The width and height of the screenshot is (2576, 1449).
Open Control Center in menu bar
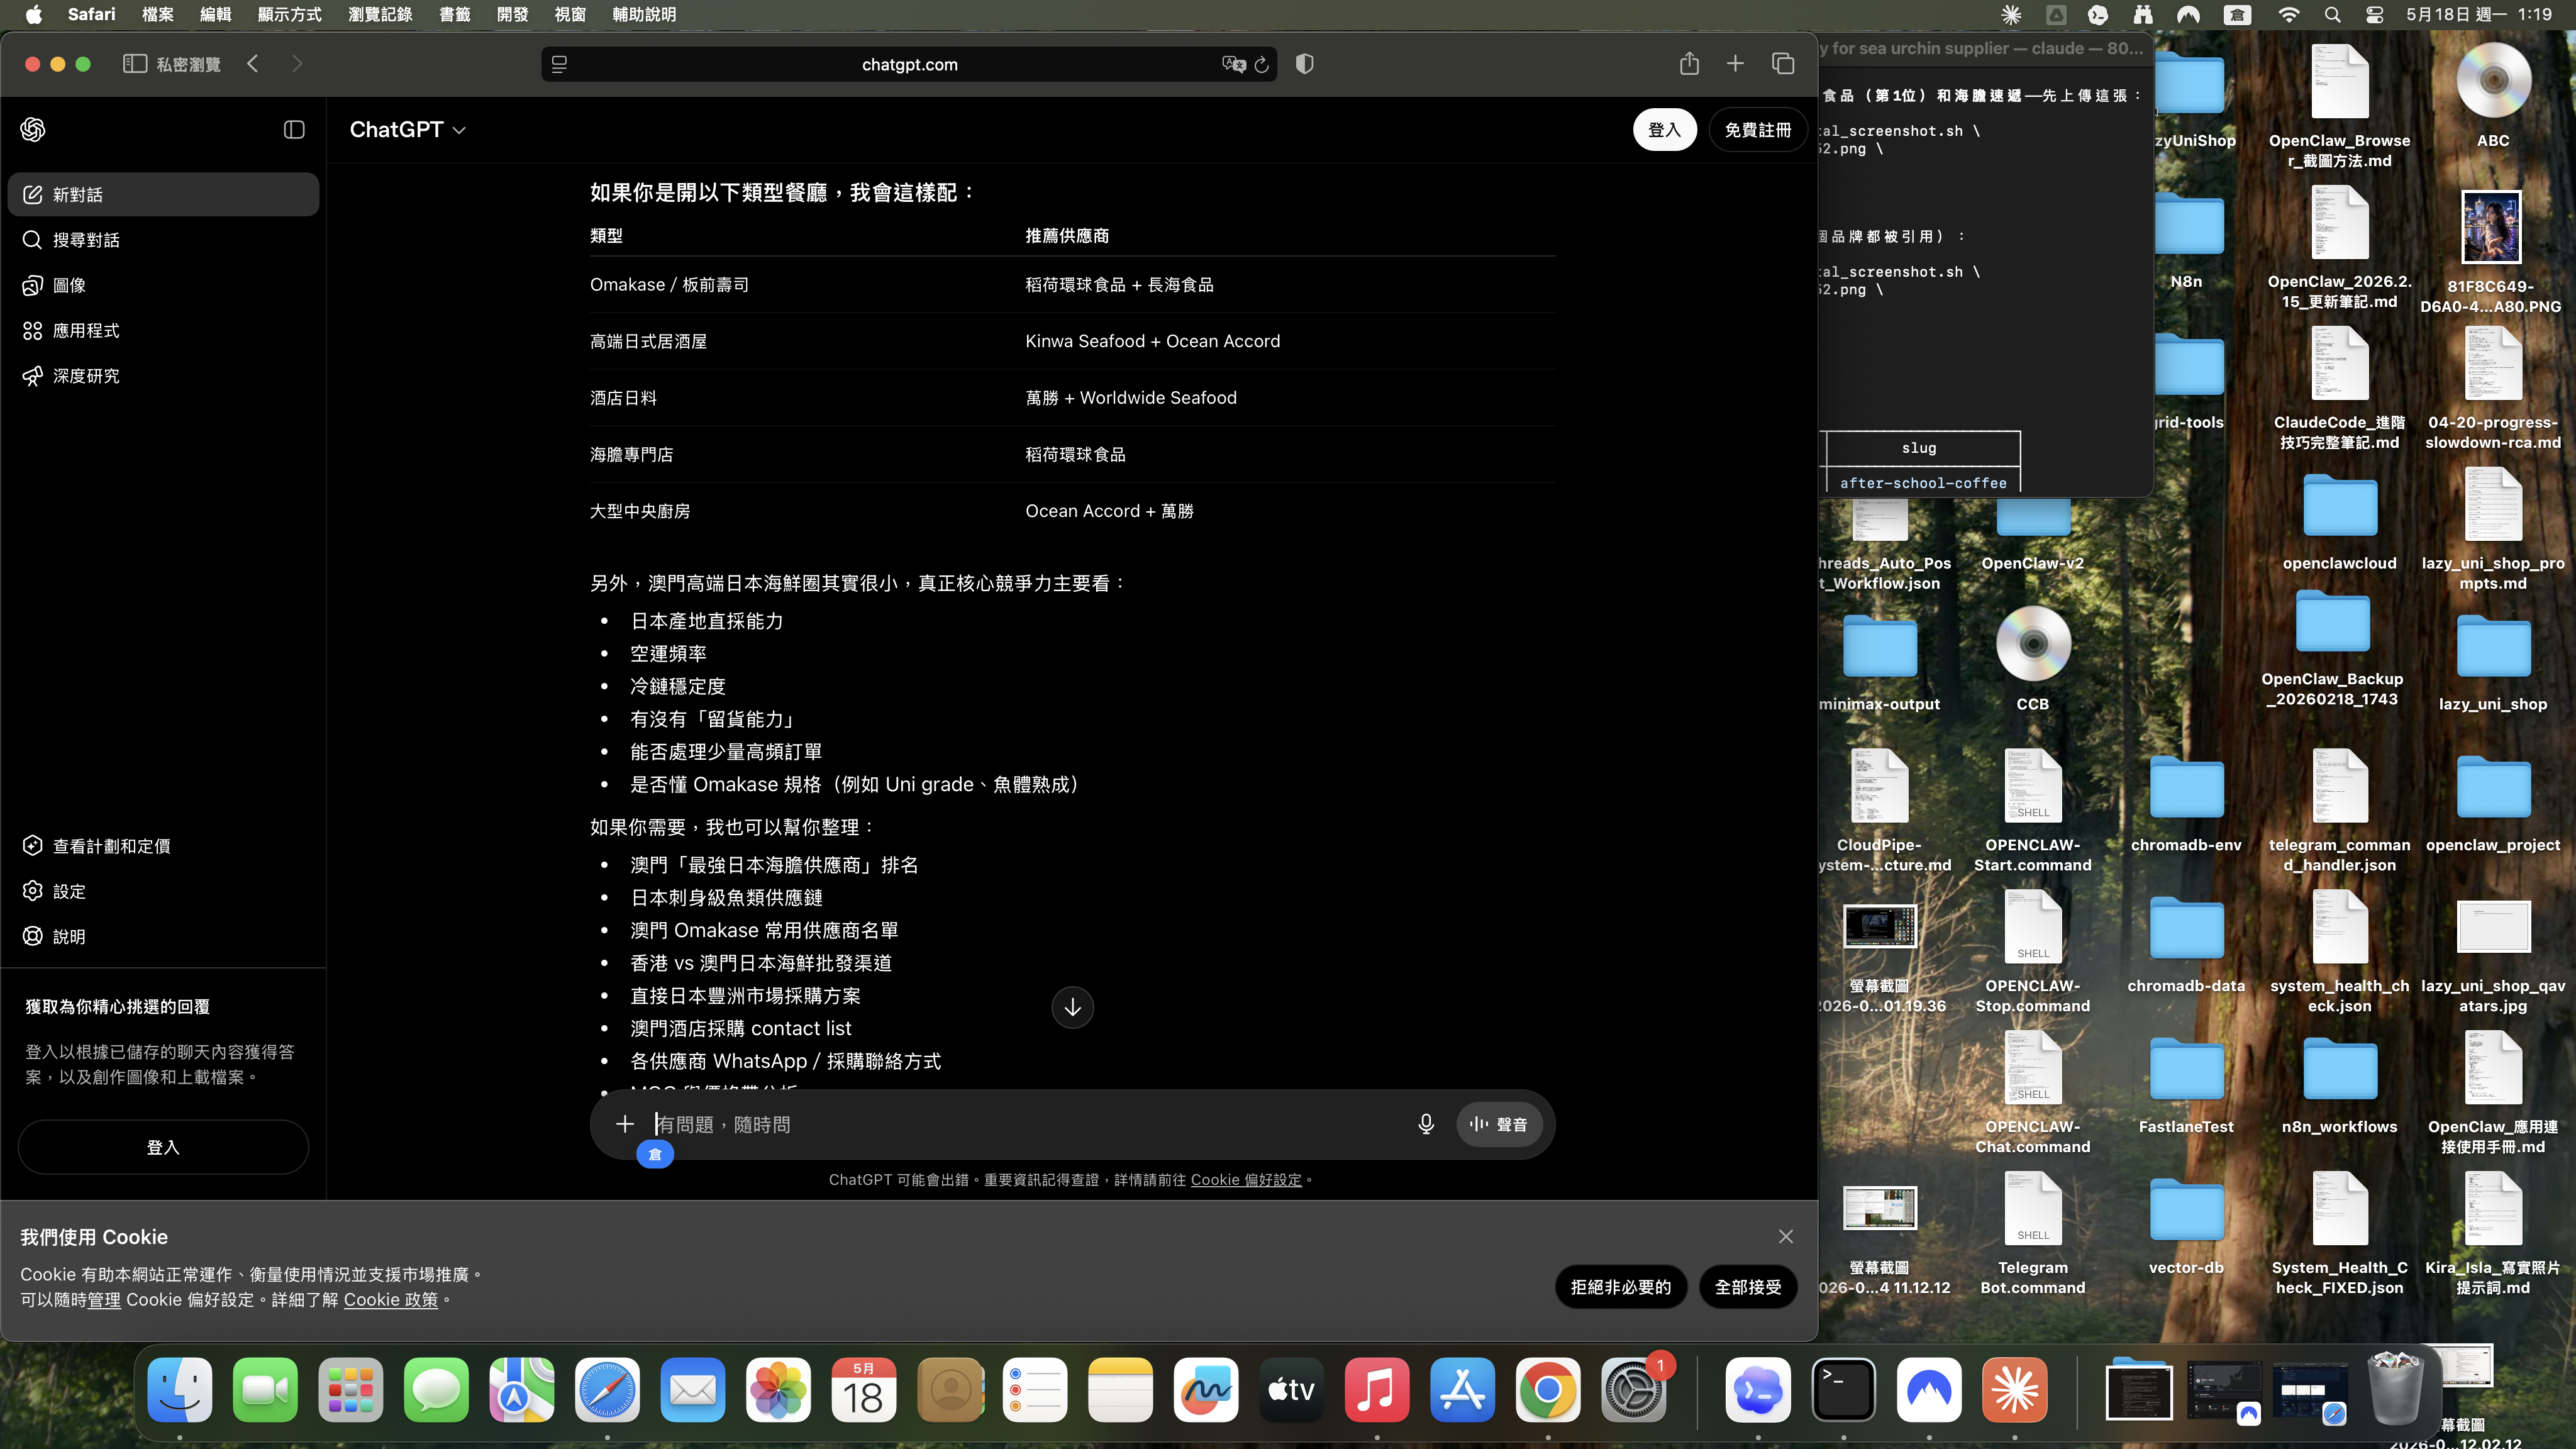tap(2375, 14)
